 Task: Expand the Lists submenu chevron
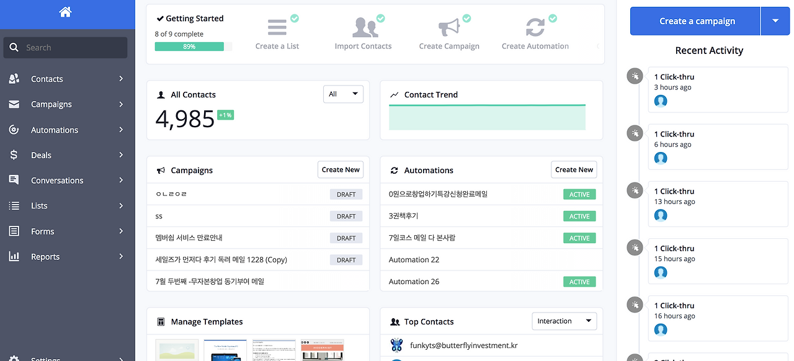point(121,205)
